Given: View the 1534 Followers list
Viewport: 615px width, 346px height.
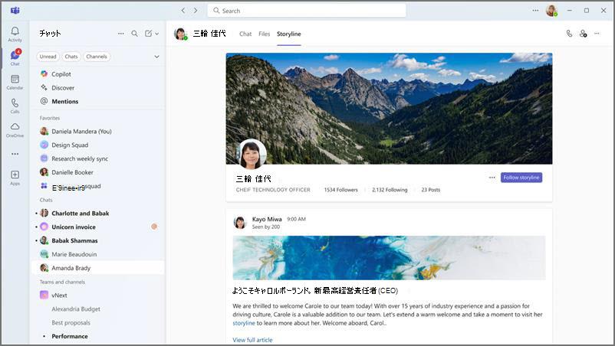Looking at the screenshot, I should (x=340, y=190).
